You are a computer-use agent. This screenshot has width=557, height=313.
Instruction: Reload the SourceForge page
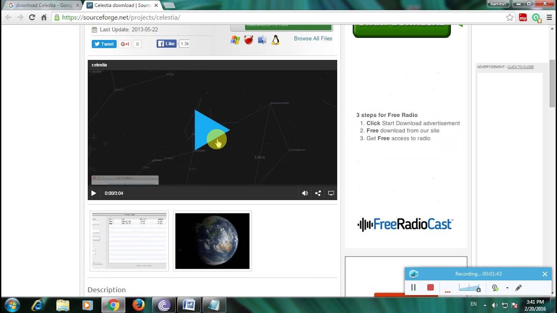tap(32, 17)
